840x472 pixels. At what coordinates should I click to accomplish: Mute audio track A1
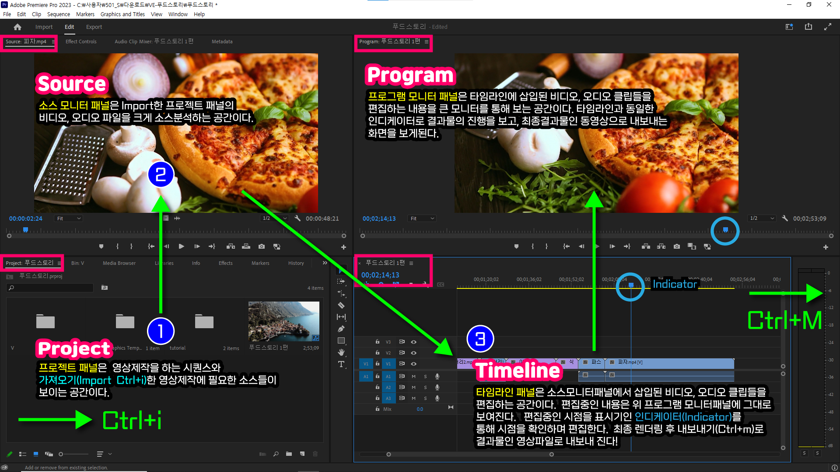pos(413,376)
